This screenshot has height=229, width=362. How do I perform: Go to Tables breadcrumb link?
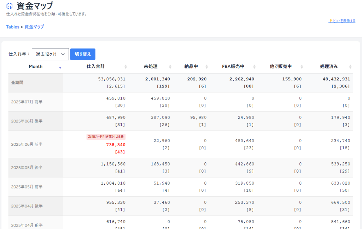point(12,27)
